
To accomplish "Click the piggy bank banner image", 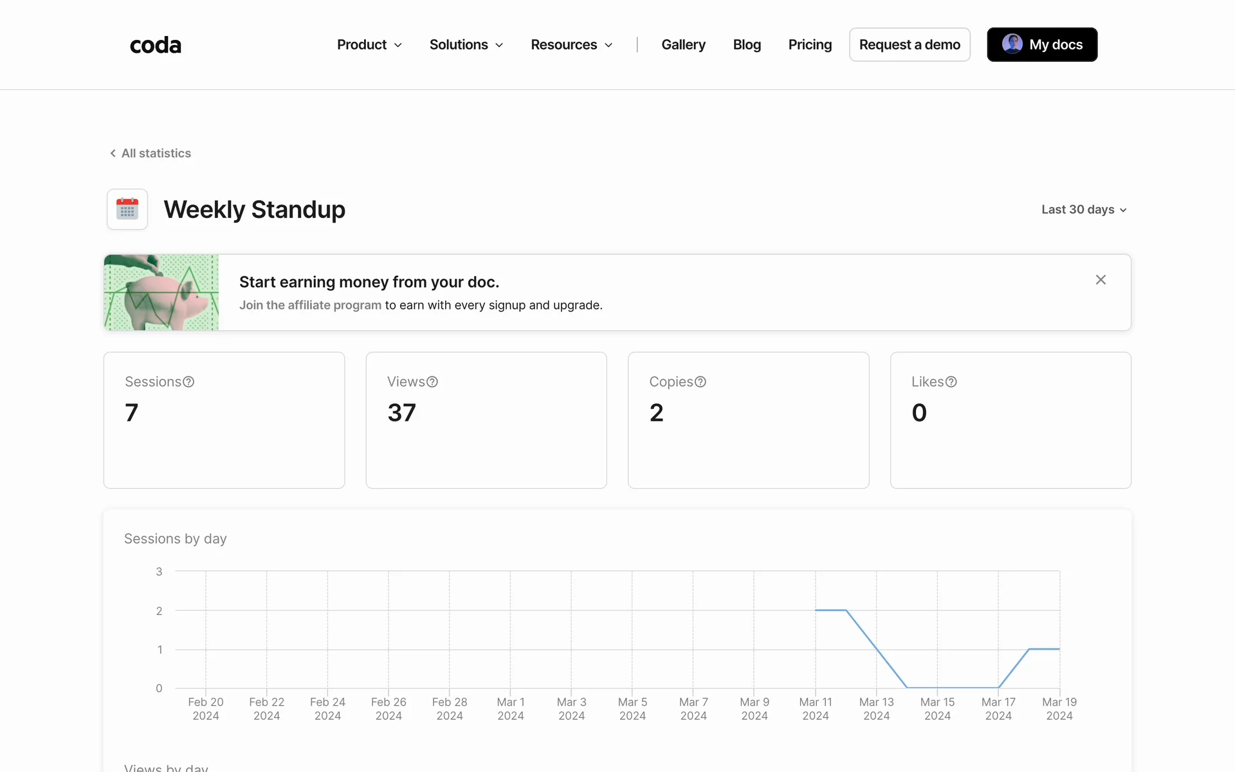I will 161,293.
